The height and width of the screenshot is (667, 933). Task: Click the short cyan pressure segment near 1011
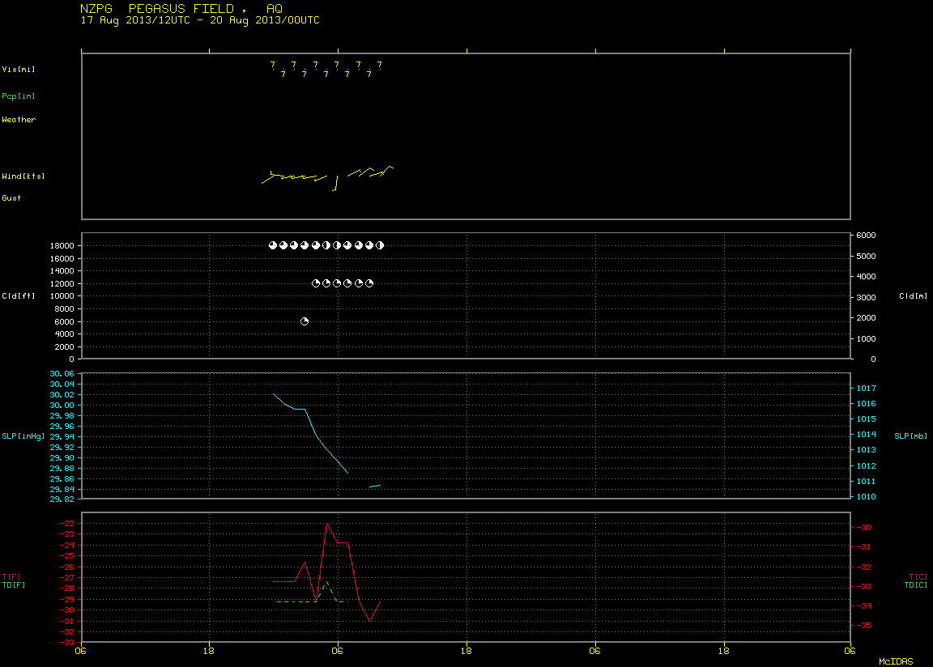[375, 486]
